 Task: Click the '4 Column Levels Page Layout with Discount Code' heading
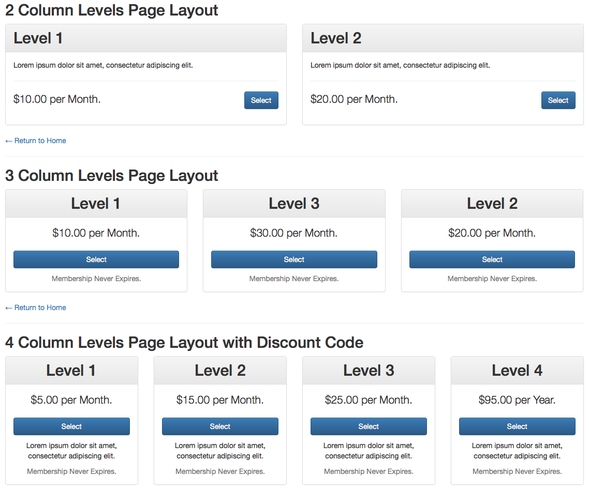(x=184, y=343)
